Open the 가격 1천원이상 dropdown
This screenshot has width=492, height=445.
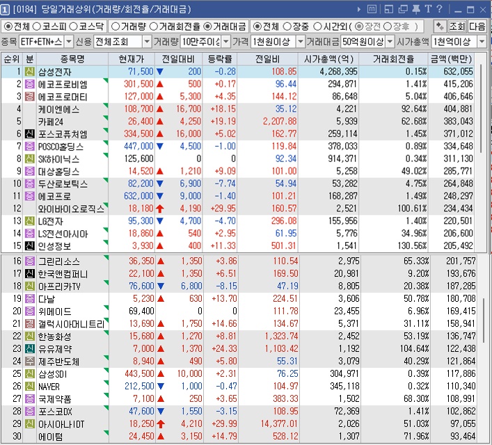(301, 42)
